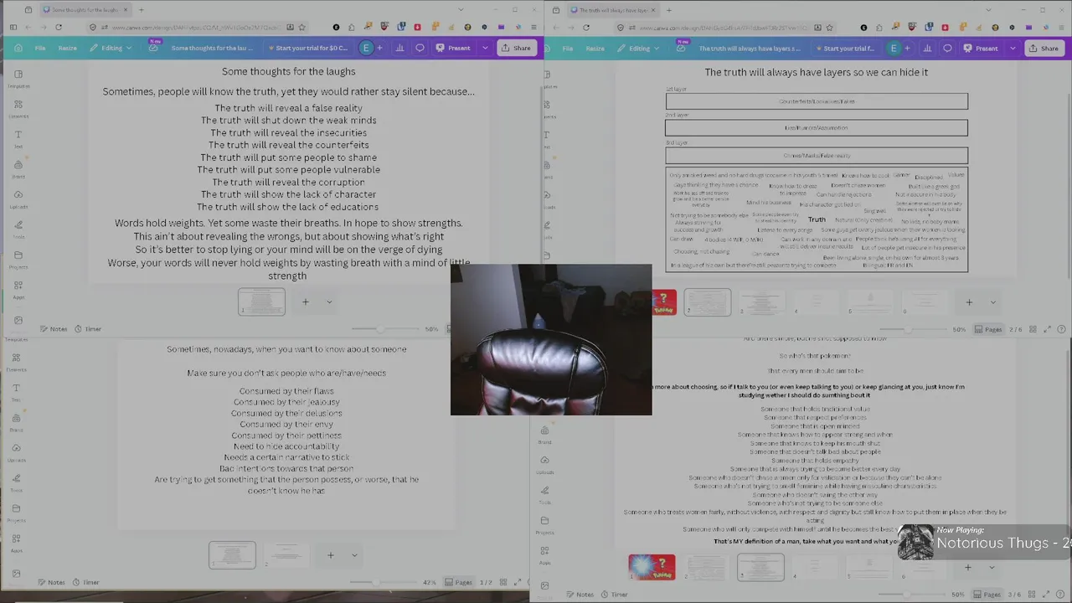Adjust zoom slider in lower-left window footer
Screen dimensions: 1072x603
point(377,582)
